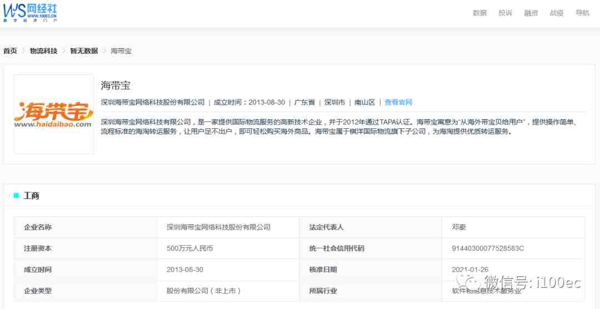Click the 企业名称 label cell
This screenshot has width=600, height=309.
pyautogui.click(x=86, y=227)
